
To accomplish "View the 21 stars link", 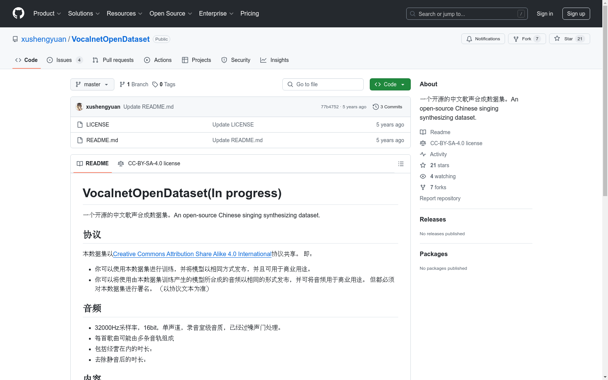I will (x=435, y=165).
